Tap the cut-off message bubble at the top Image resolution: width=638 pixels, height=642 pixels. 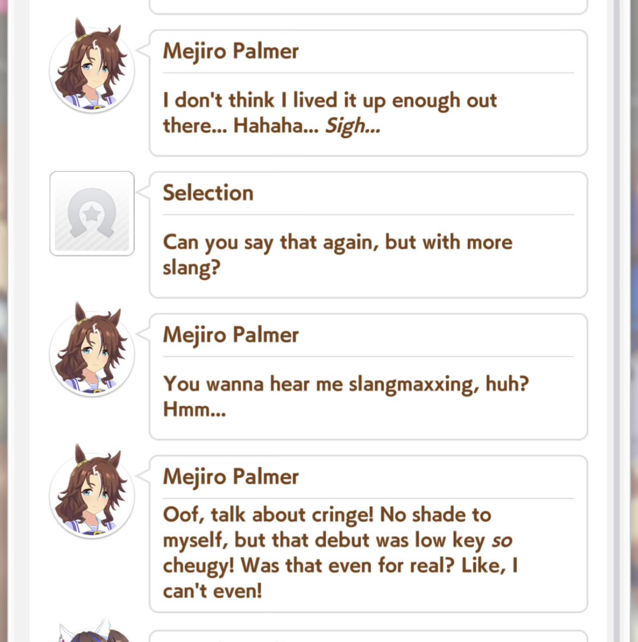tap(368, 7)
